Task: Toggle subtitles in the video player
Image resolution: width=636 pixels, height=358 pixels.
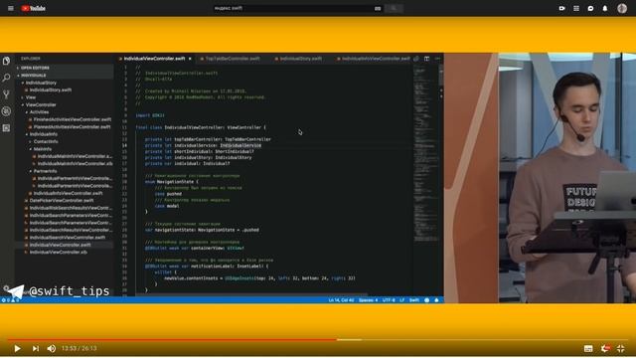Action: coord(588,348)
